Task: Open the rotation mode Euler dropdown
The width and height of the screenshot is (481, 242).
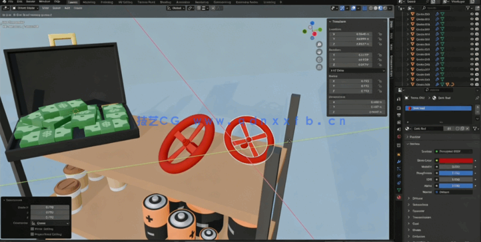Action: [357, 70]
